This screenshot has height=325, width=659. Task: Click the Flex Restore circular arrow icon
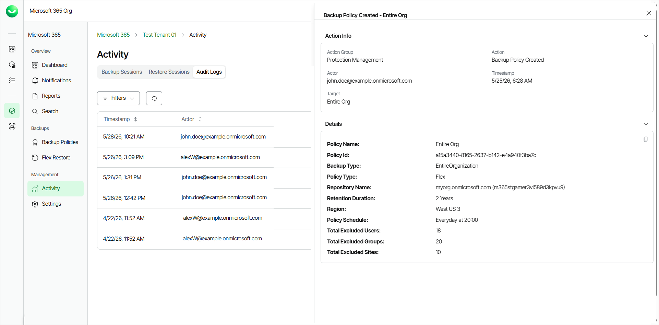coord(35,158)
